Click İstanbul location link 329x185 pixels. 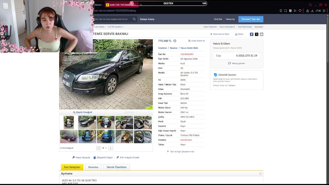coord(162,48)
